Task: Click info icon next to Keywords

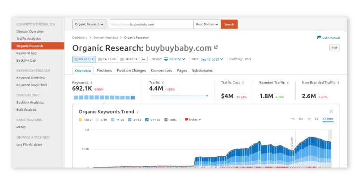Action: pyautogui.click(x=91, y=83)
